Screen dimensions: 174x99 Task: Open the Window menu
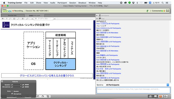(92, 3)
